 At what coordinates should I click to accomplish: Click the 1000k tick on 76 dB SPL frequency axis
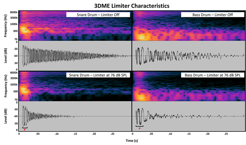pos(14,84)
